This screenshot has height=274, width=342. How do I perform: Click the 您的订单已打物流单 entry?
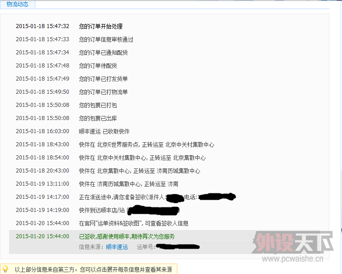[103, 92]
